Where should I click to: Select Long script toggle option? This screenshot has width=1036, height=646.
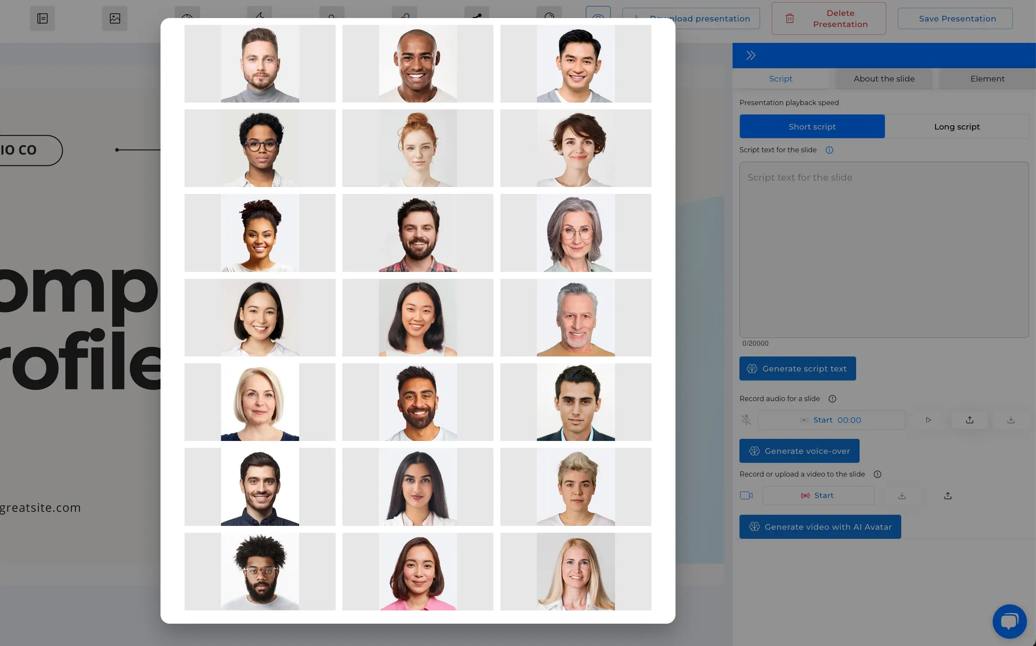[957, 126]
